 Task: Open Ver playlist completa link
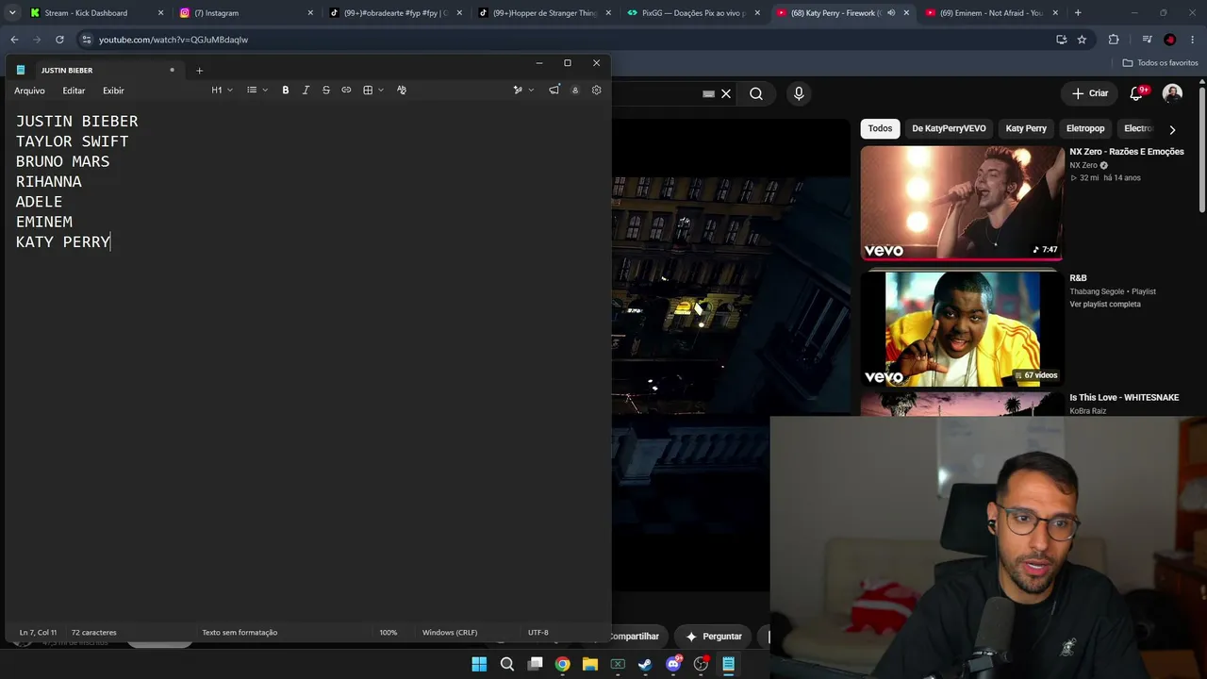tap(1105, 305)
